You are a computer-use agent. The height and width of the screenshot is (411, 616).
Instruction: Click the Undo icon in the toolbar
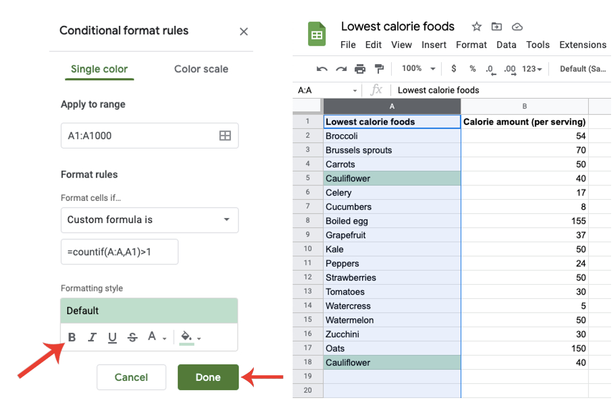pos(322,68)
